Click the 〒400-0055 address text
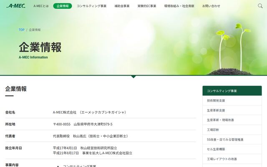This screenshot has width=267, height=167. (83, 124)
